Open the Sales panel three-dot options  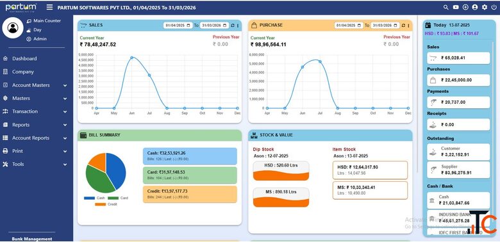point(238,26)
